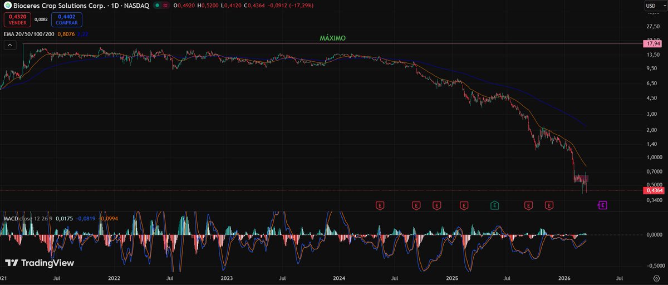Click the 0,0000 MACD scale label

click(x=654, y=234)
